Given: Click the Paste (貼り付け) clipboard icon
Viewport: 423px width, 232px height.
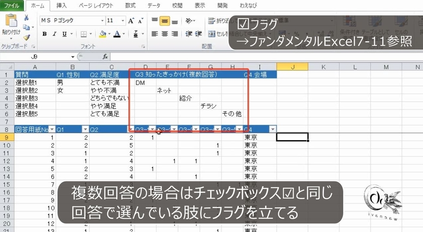Looking at the screenshot, I should point(11,21).
